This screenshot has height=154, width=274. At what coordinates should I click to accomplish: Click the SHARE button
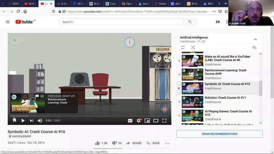[134, 143]
